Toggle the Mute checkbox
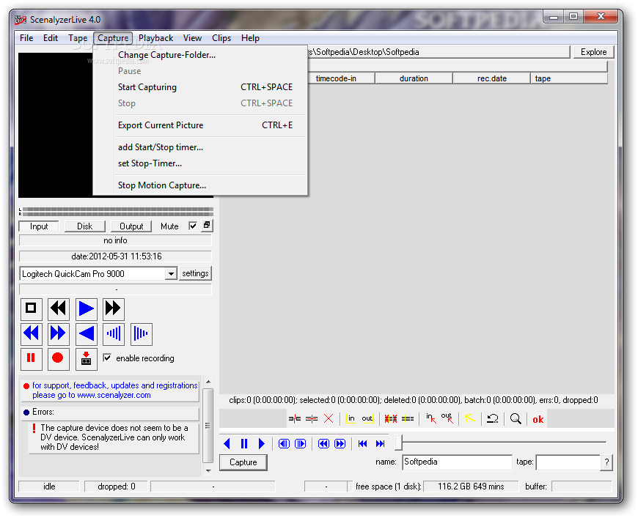The image size is (638, 518). point(193,226)
